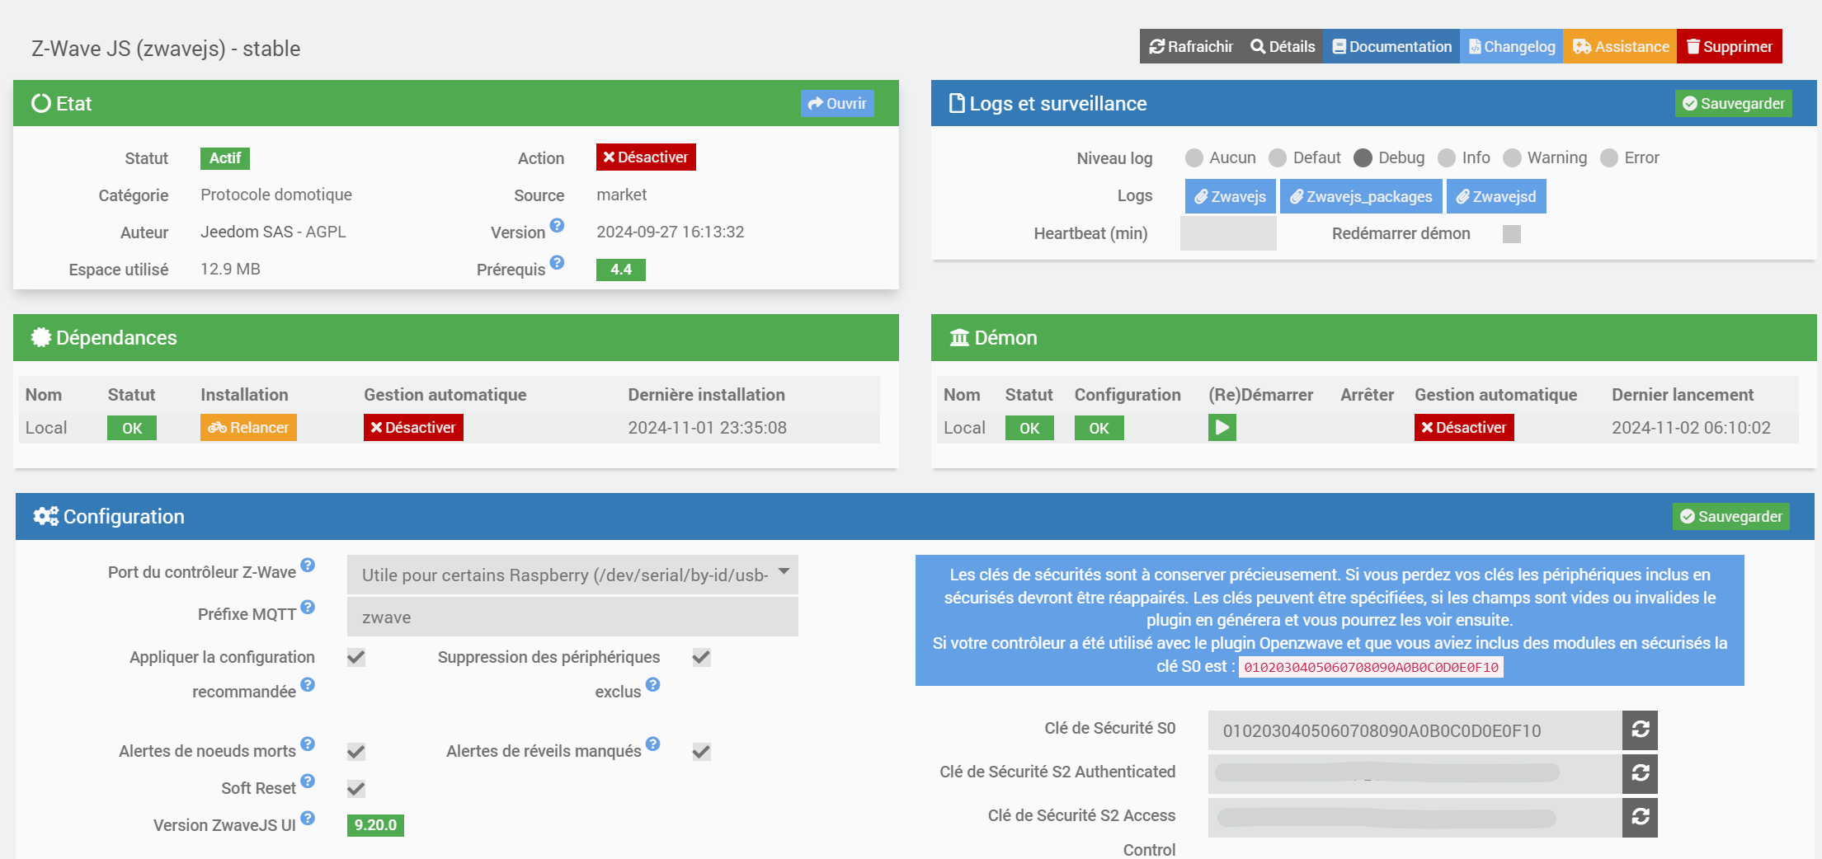The width and height of the screenshot is (1822, 859).
Task: Request Assistance for the plugin
Action: point(1621,47)
